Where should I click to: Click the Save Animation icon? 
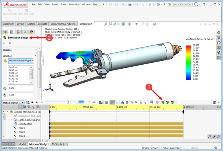(x=101, y=102)
